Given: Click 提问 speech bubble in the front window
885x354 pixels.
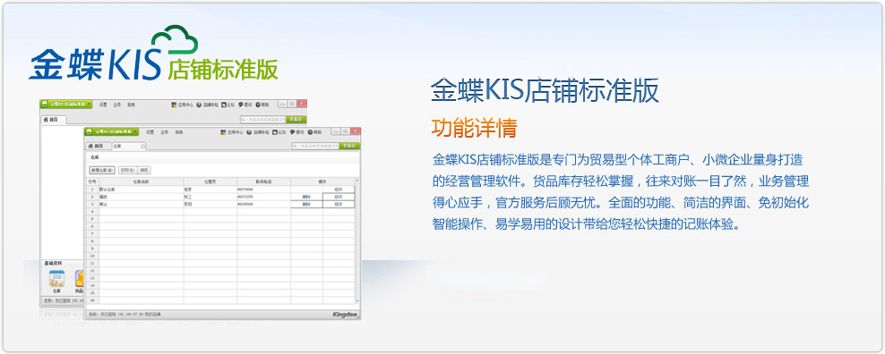Looking at the screenshot, I should coord(297,132).
